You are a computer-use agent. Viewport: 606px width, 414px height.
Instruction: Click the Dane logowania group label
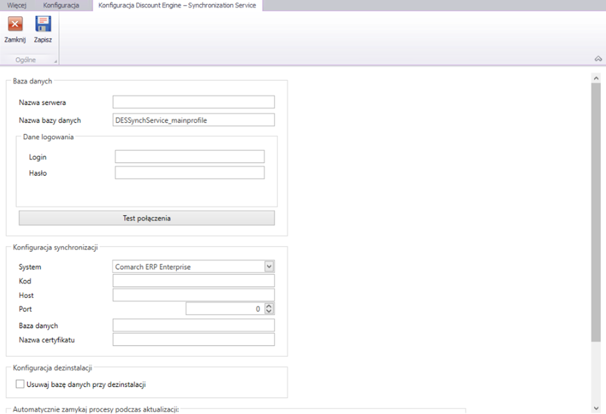click(x=48, y=137)
